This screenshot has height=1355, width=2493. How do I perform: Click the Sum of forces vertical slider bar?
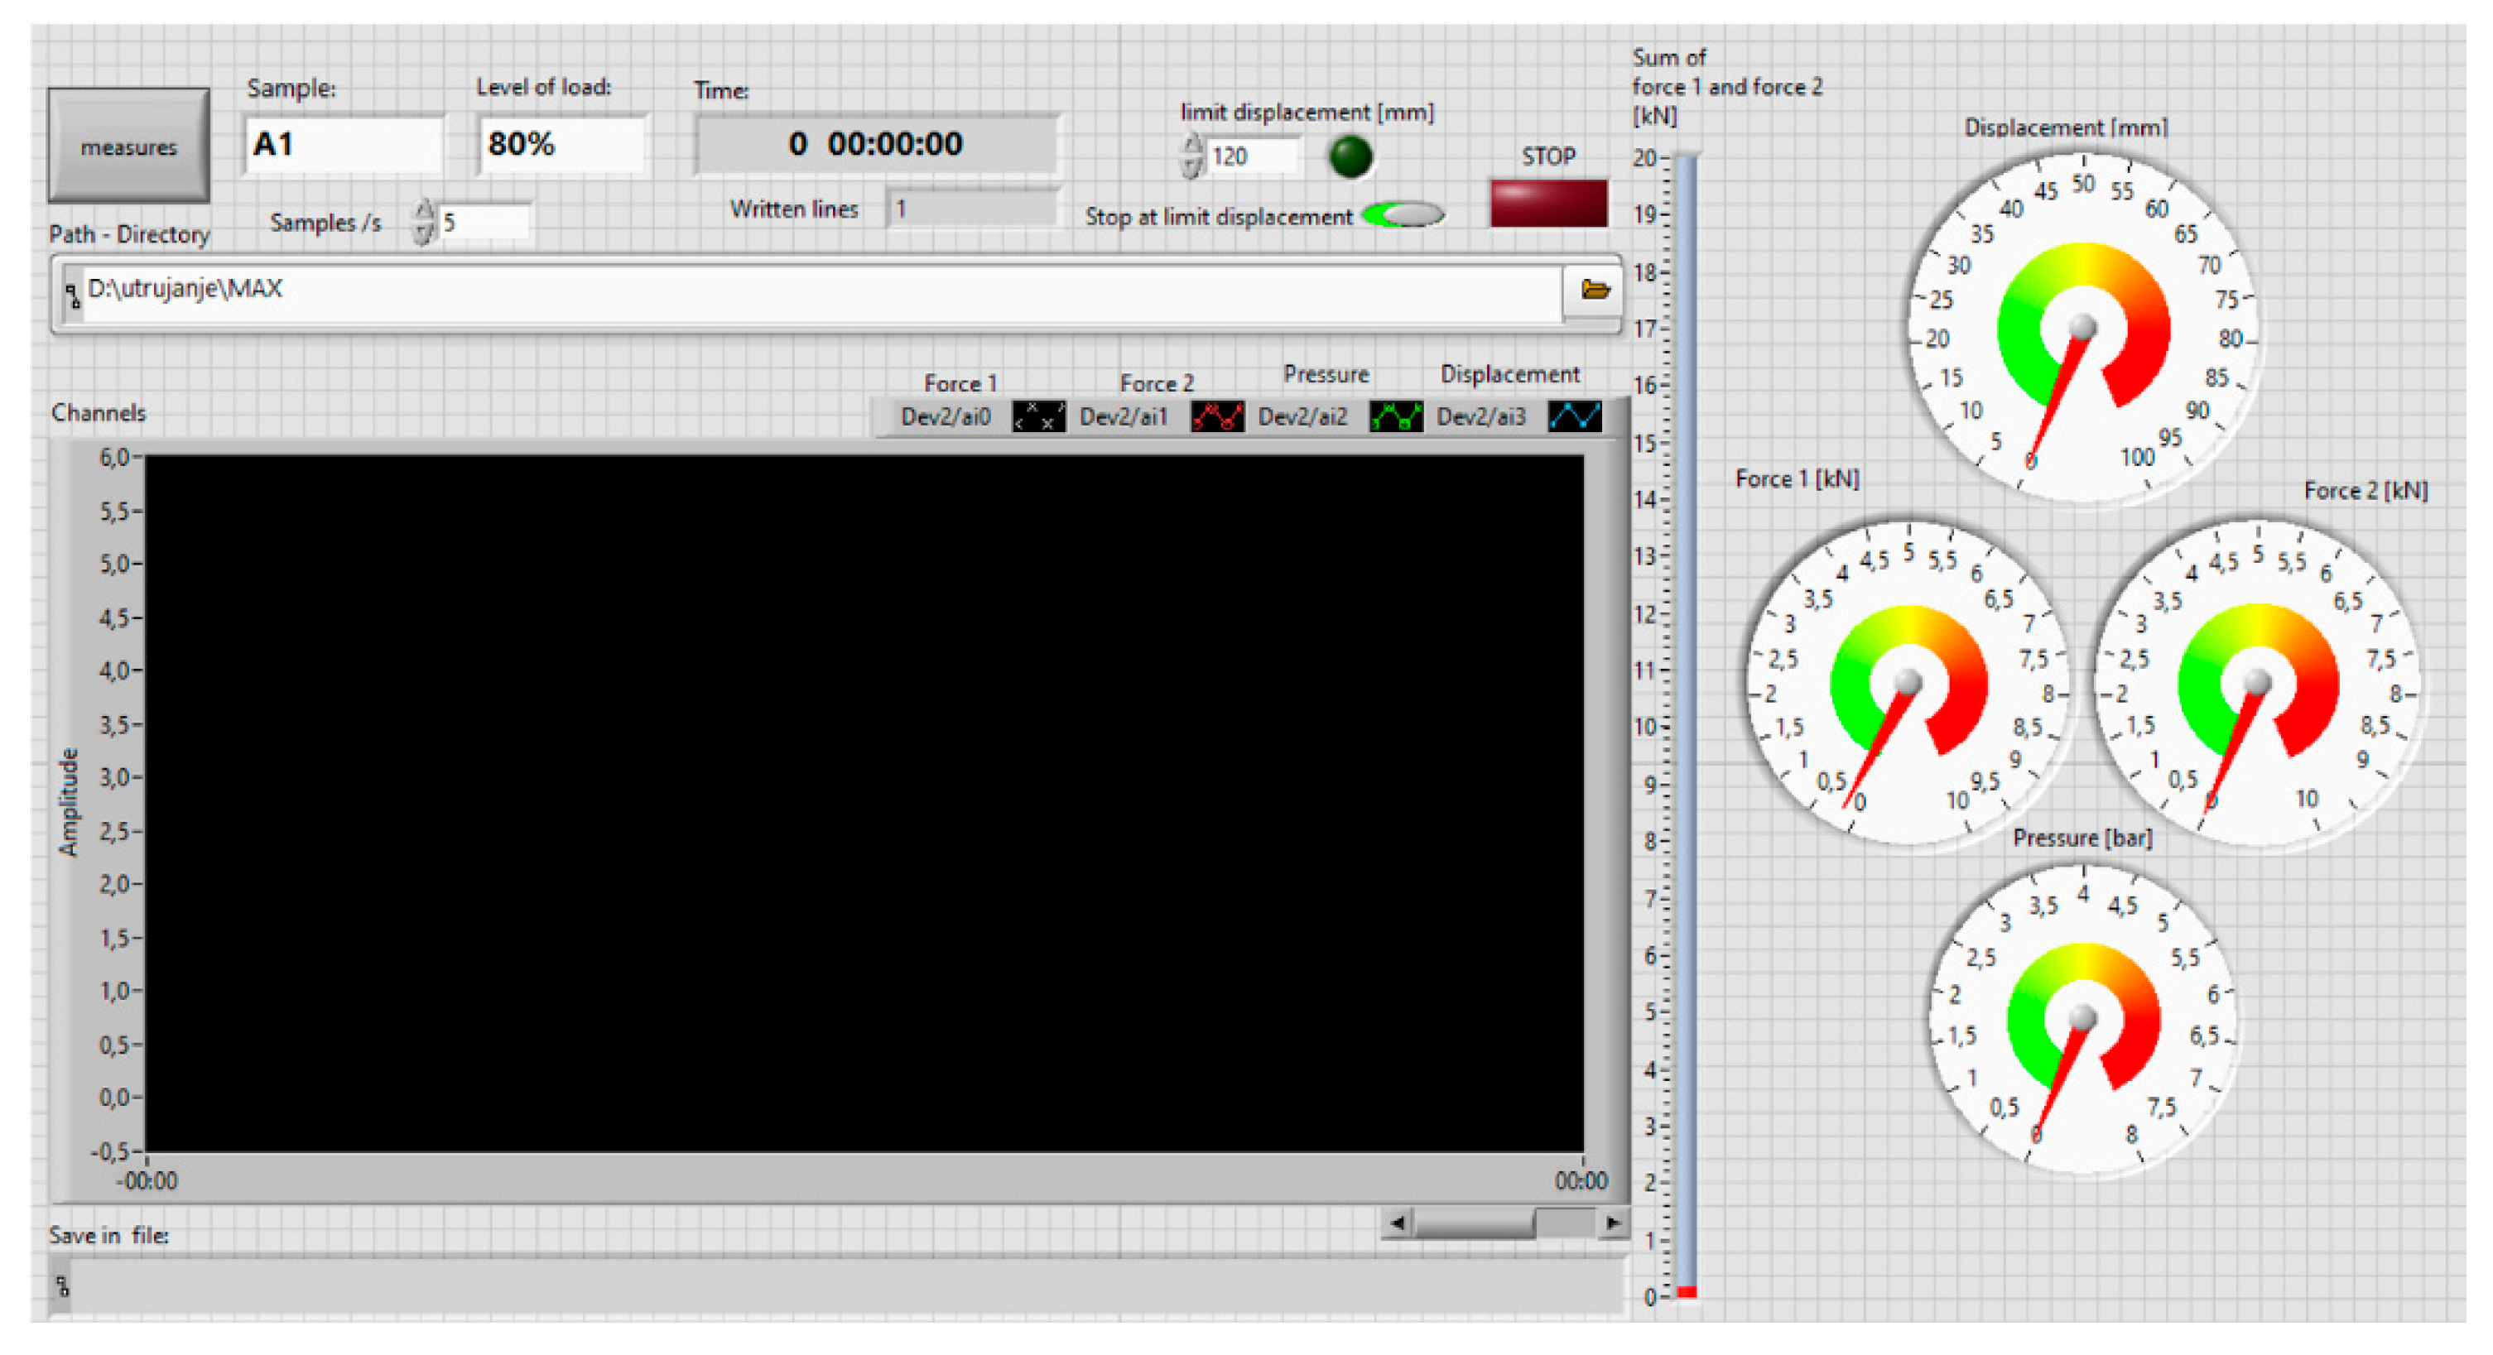1686,725
